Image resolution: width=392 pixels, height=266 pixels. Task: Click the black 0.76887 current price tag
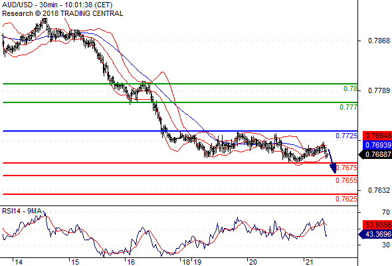pyautogui.click(x=375, y=154)
